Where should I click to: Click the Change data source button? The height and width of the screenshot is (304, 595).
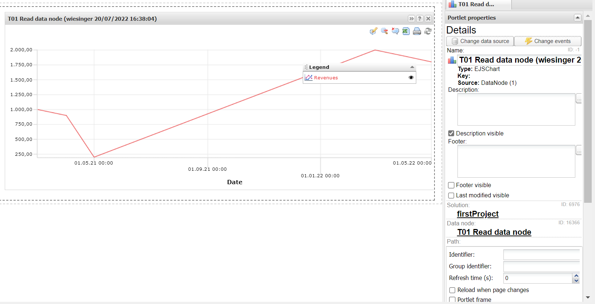coord(480,41)
